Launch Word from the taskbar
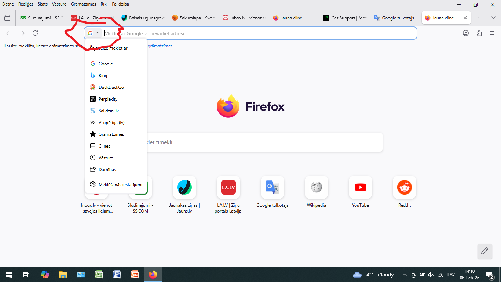501x282 pixels. [x=117, y=275]
